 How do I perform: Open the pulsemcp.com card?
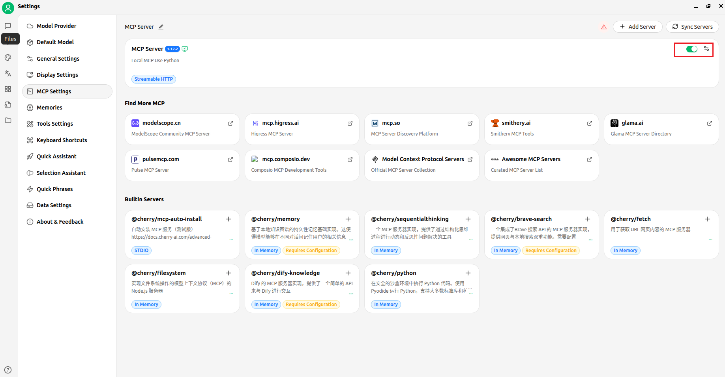[x=182, y=165]
